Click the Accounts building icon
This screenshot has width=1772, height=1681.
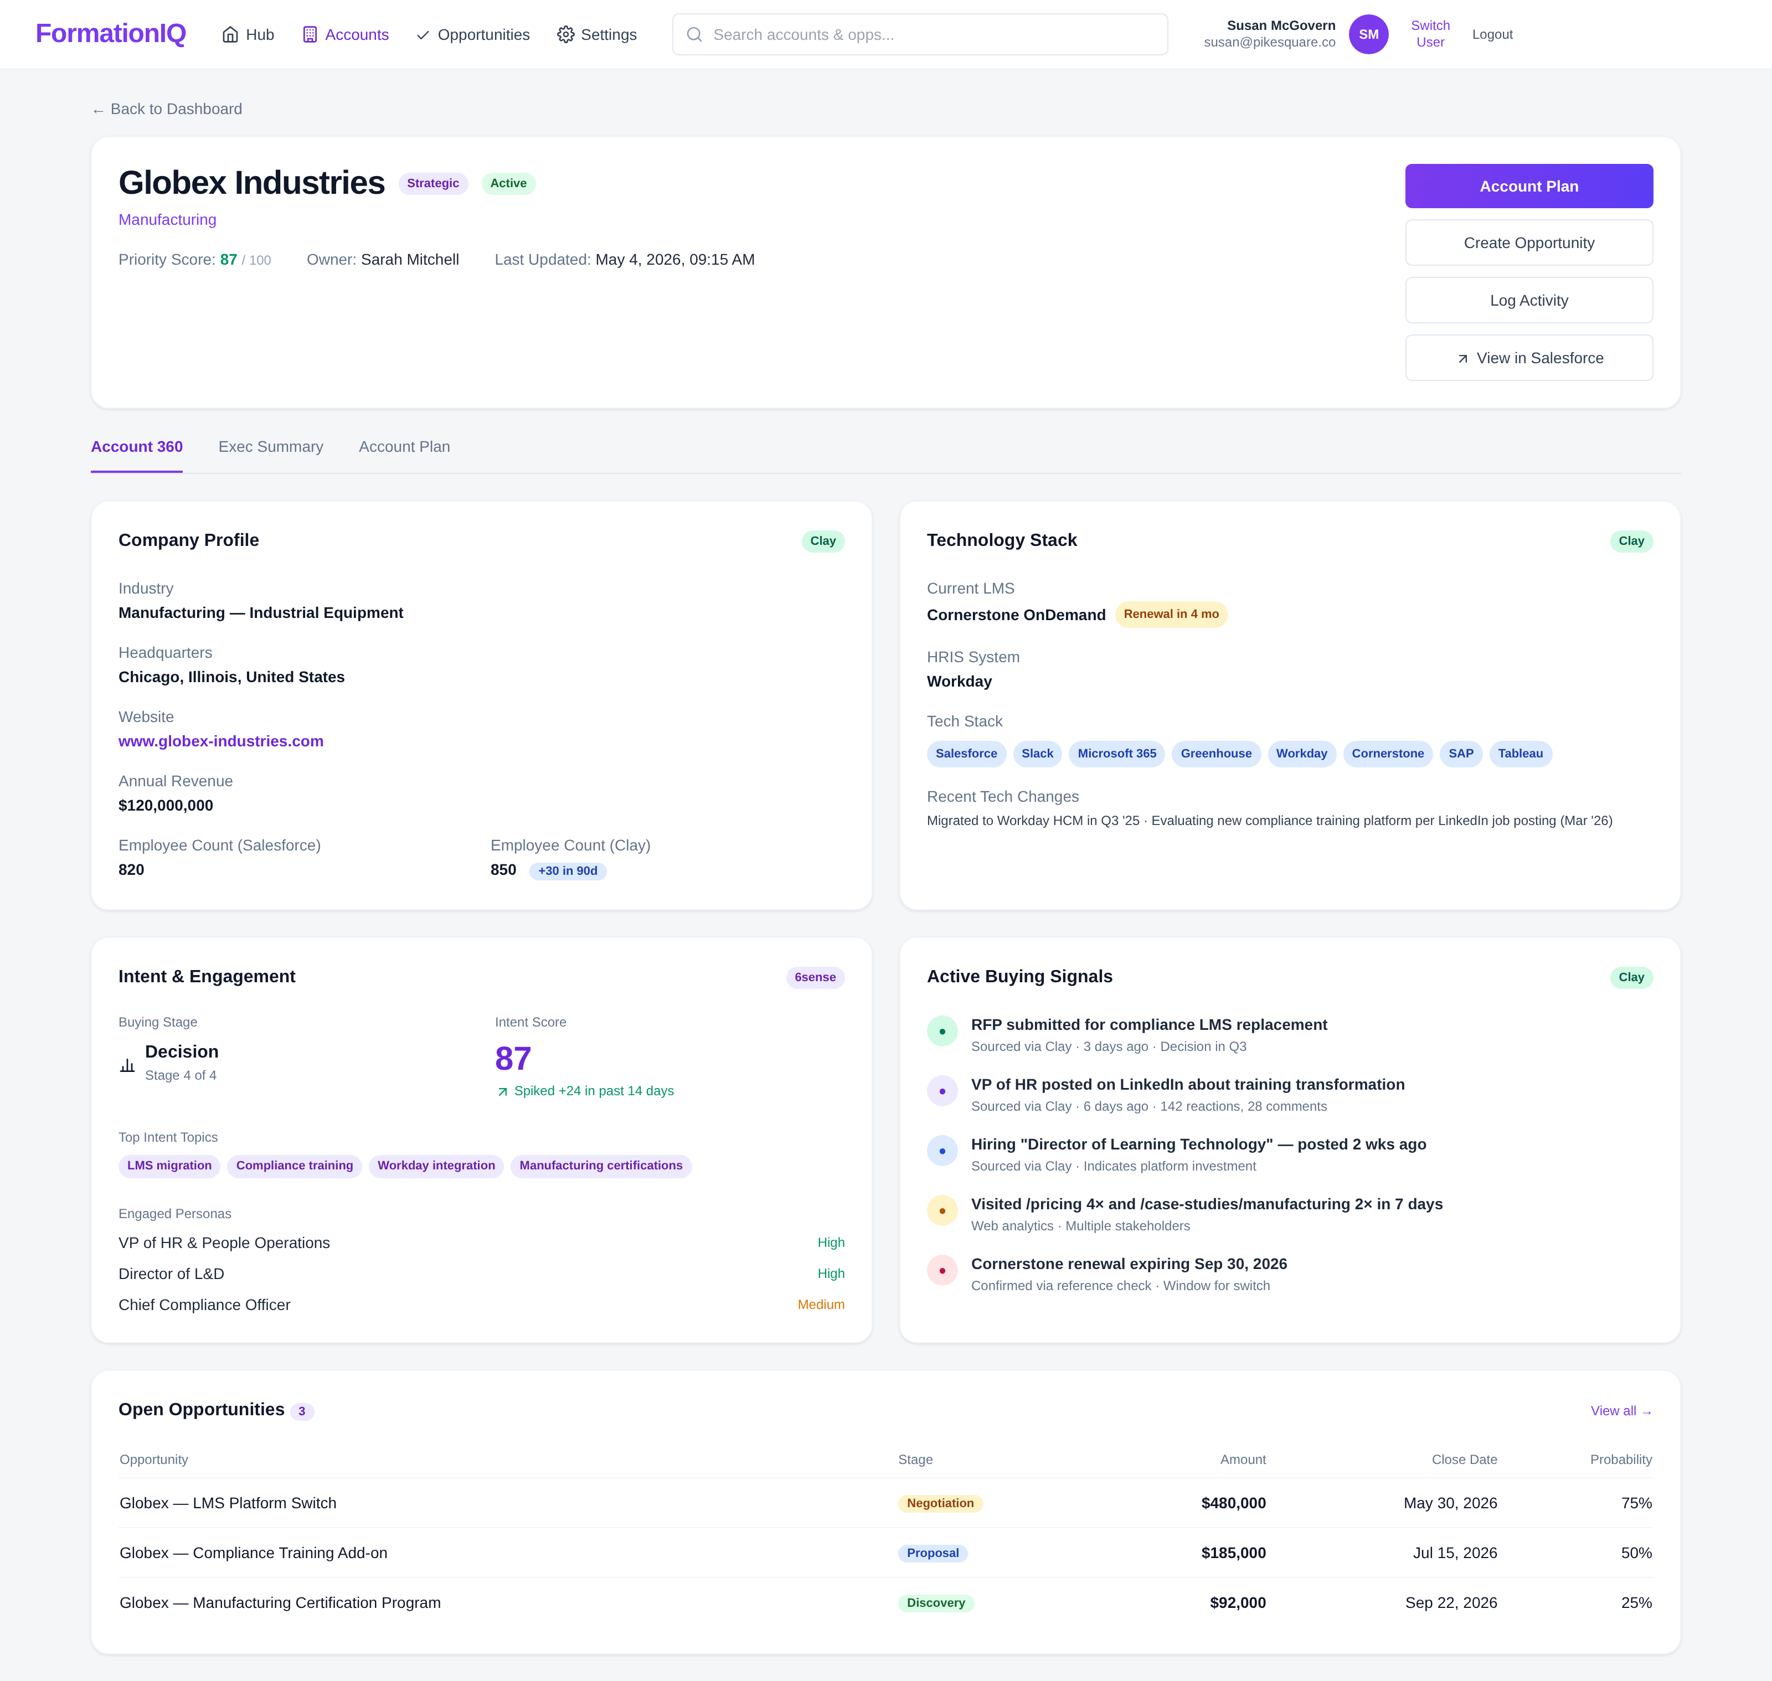310,34
